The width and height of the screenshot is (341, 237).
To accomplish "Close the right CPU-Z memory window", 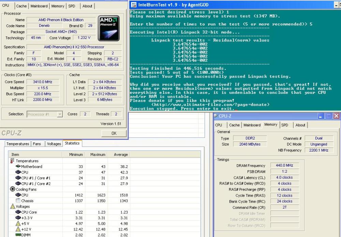I will click(336, 116).
